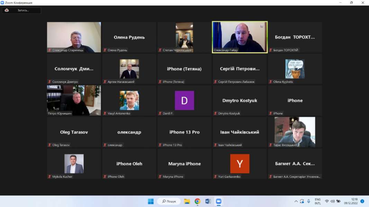Open the clock and date showing 09.12.2022

pos(351,201)
